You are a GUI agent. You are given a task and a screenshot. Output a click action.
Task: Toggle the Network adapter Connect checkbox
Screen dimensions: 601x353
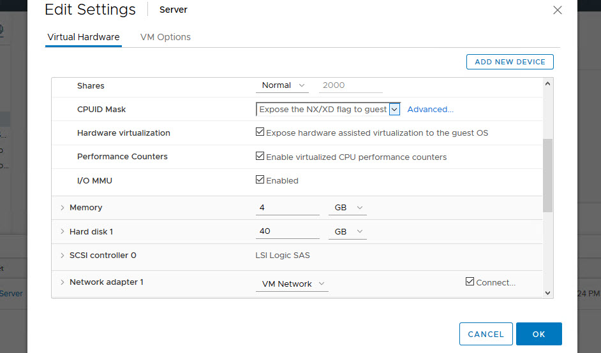(470, 282)
